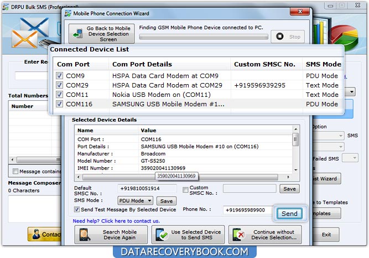Toggle Send Test Message By Selected Device

point(77,209)
